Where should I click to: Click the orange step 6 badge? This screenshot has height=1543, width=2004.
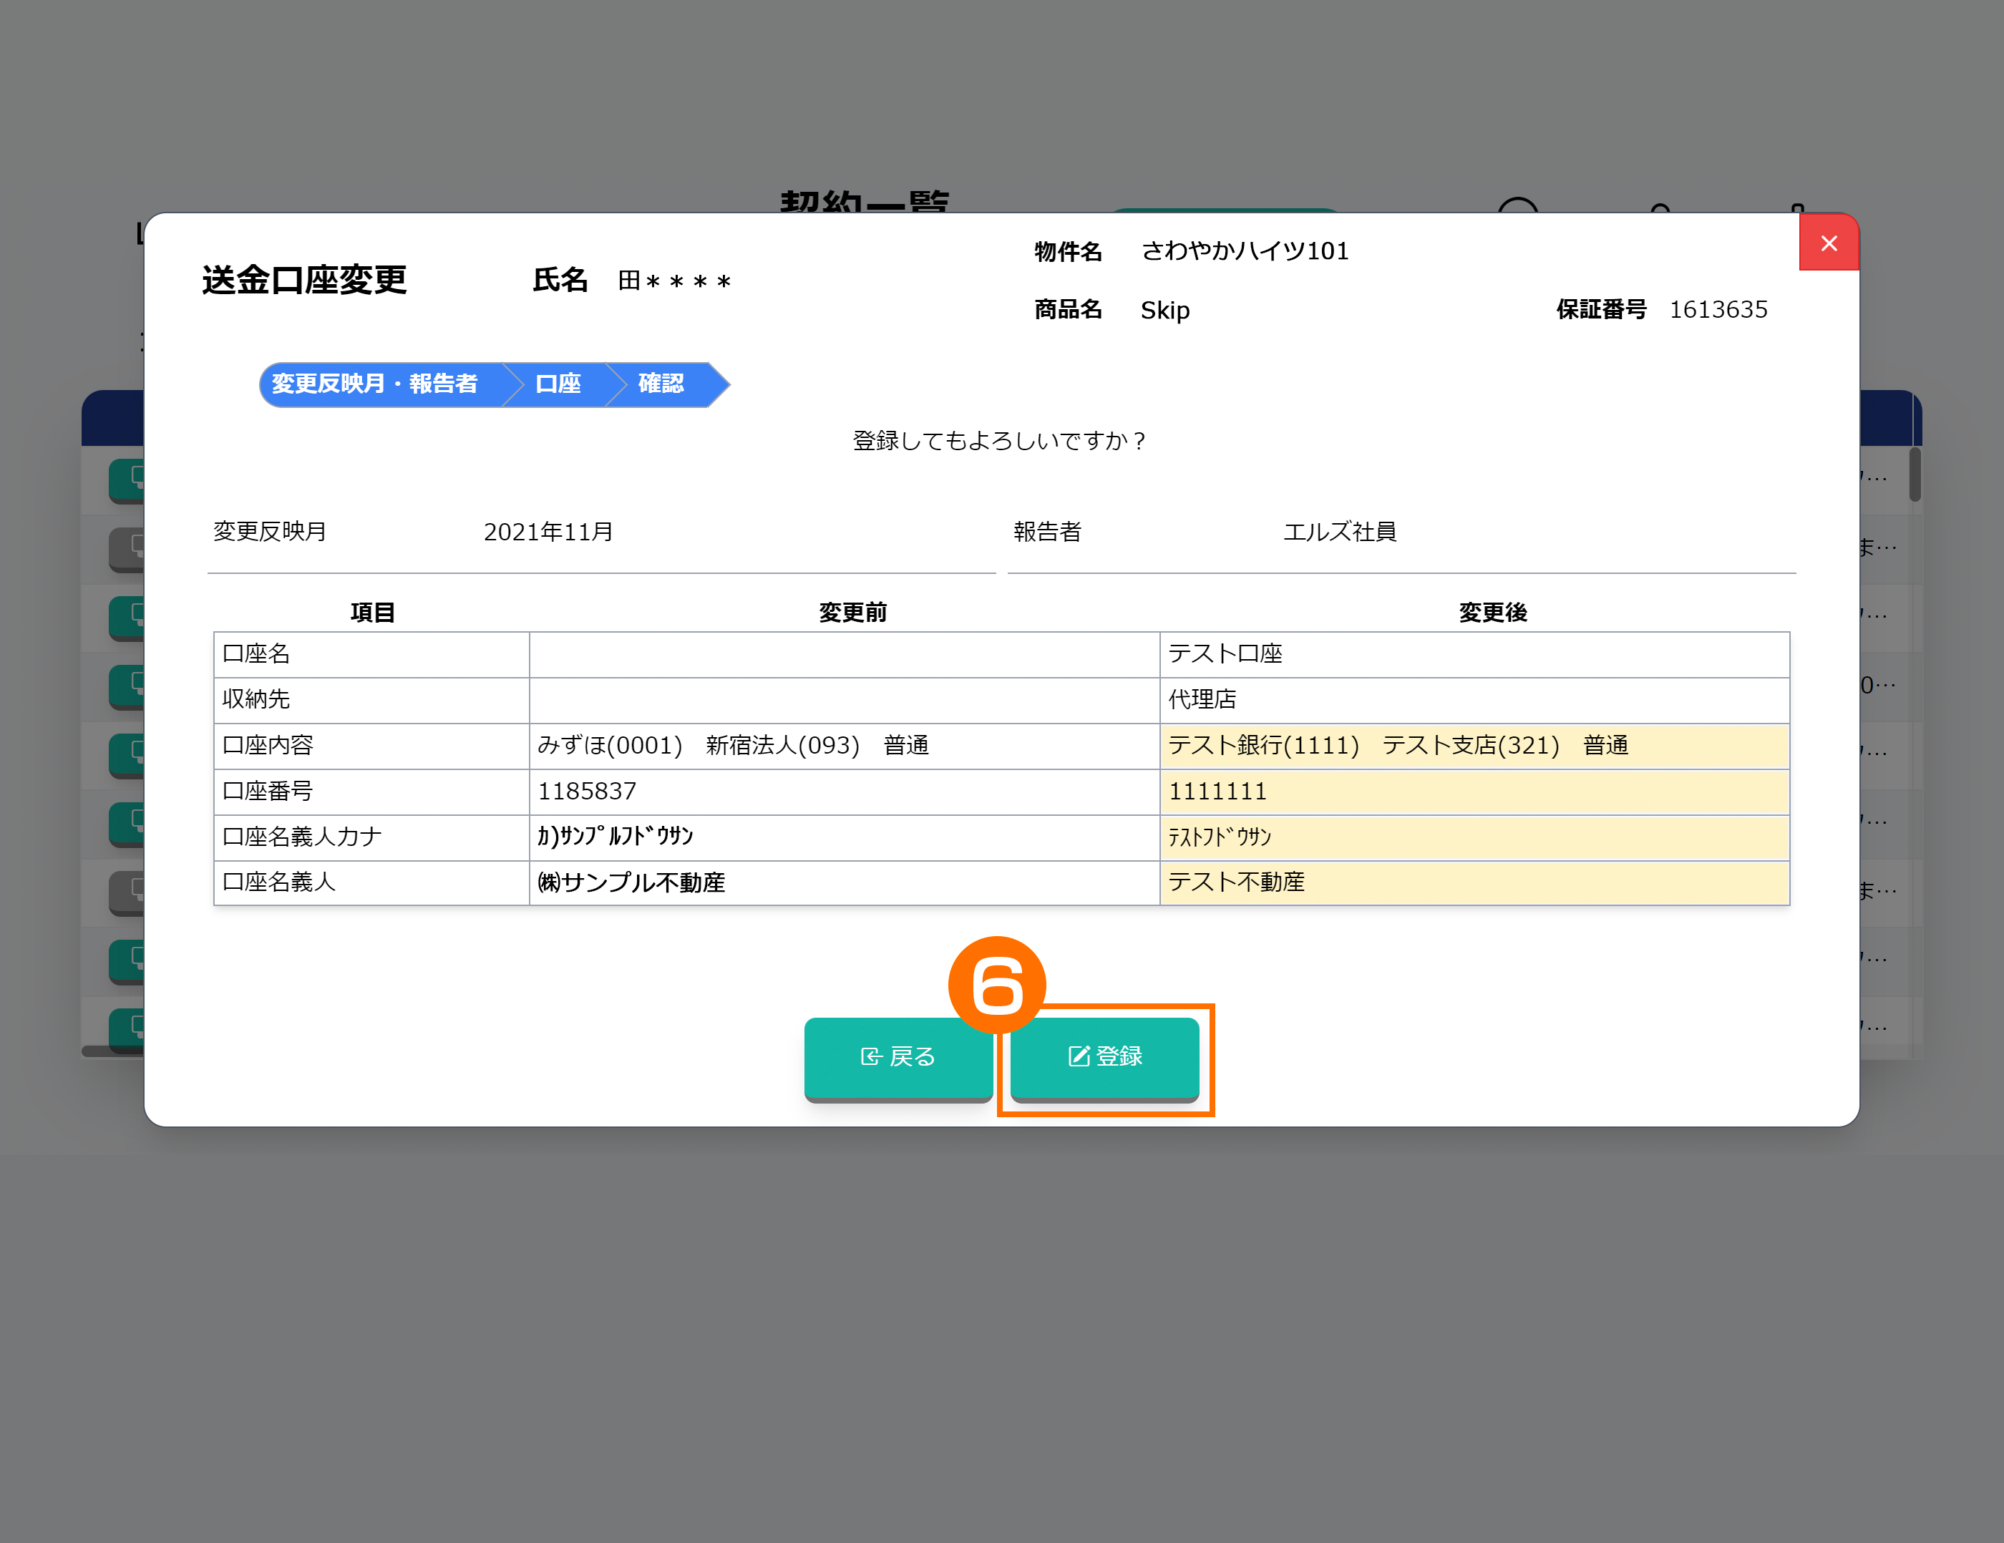[x=996, y=985]
